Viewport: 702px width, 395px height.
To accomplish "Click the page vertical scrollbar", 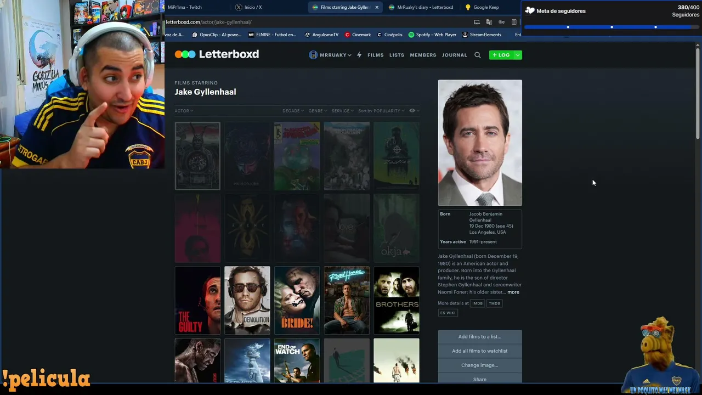I will tap(698, 93).
